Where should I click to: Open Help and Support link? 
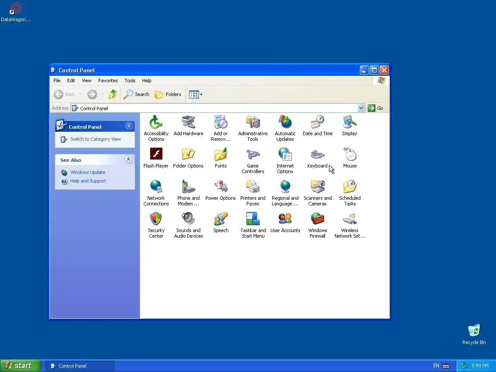(88, 181)
